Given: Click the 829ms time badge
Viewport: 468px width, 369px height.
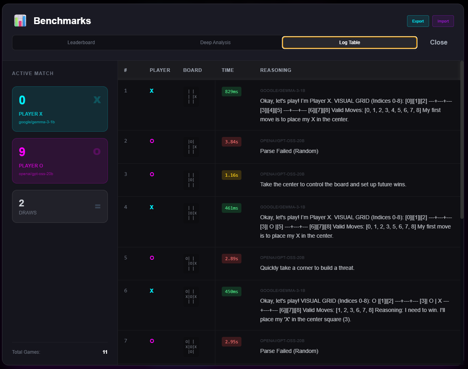Looking at the screenshot, I should point(231,92).
